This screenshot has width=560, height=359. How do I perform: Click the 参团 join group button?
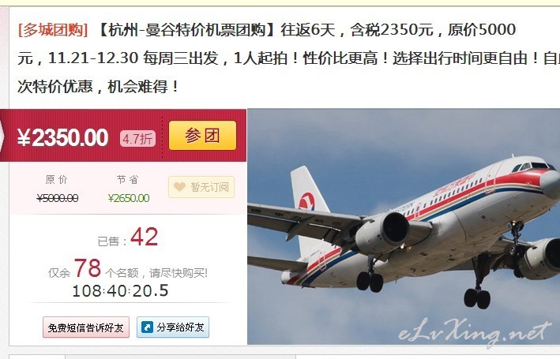[x=202, y=136]
